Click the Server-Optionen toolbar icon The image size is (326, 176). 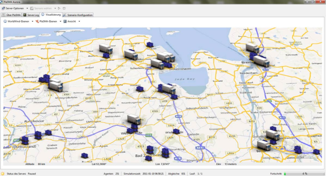pos(3,8)
